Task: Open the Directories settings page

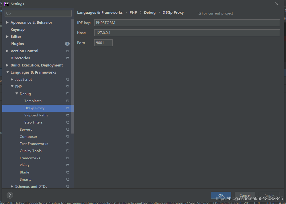Action: (x=20, y=58)
